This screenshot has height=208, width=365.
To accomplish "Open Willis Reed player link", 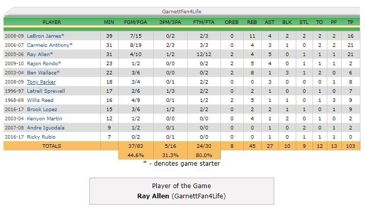I will [x=40, y=100].
